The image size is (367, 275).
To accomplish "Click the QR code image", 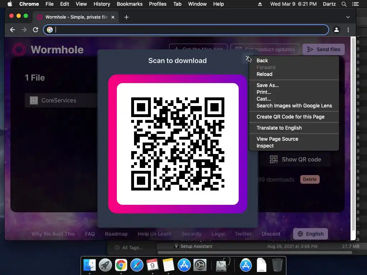I will (x=178, y=144).
